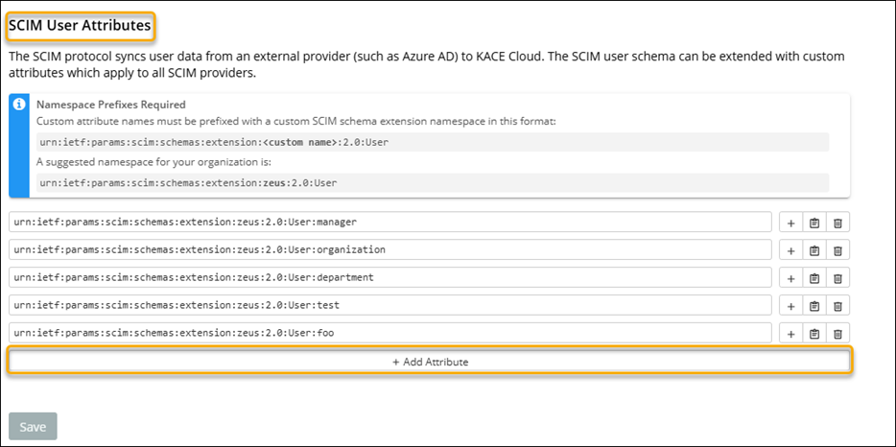This screenshot has height=447, width=896.
Task: Click plus icon beside the department attribute
Action: (791, 278)
